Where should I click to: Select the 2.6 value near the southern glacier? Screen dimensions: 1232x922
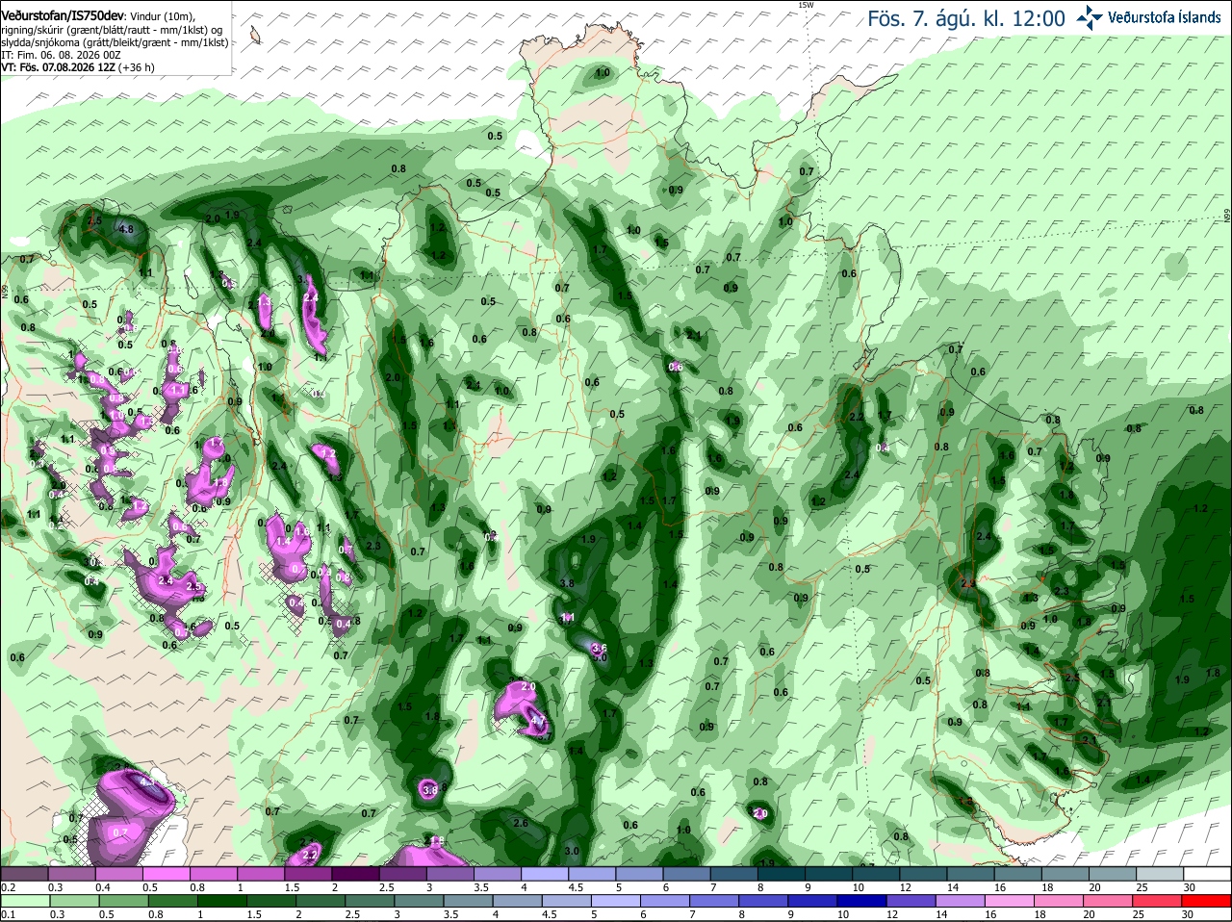click(x=521, y=823)
